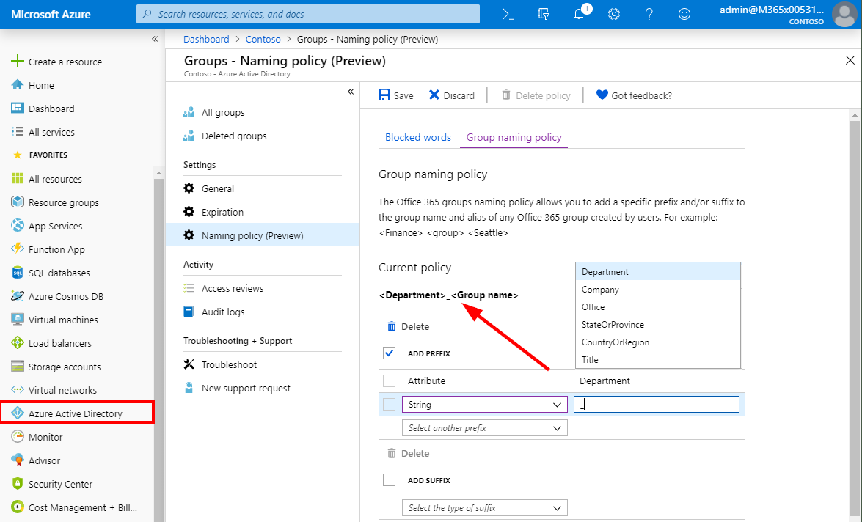This screenshot has width=862, height=522.
Task: Click the Got feedback? button
Action: click(634, 95)
